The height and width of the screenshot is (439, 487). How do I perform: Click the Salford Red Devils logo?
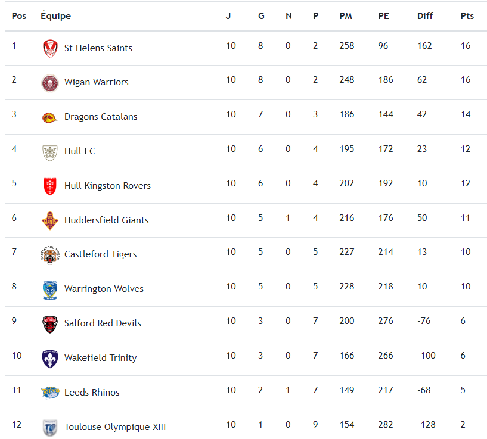50,324
